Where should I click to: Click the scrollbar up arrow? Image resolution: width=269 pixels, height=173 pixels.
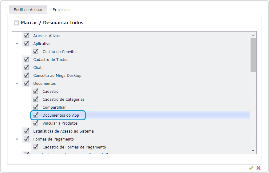coord(253,35)
